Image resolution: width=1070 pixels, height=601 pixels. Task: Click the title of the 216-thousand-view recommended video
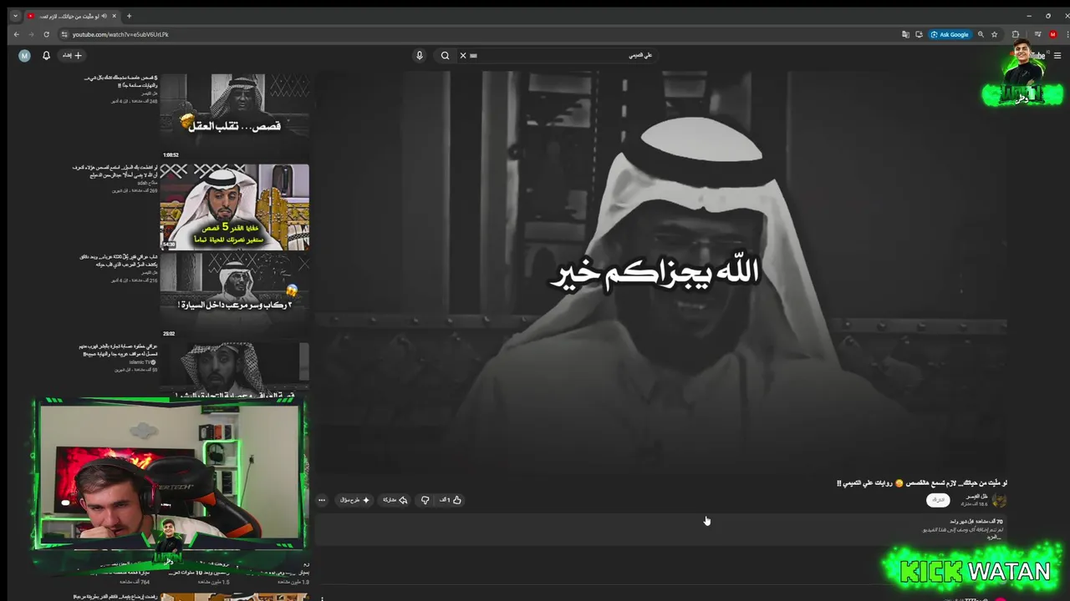click(x=119, y=261)
